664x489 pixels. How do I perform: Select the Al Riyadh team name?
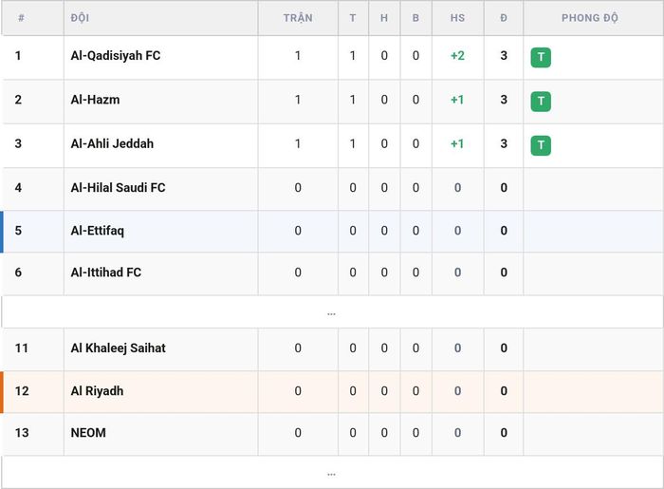pyautogui.click(x=97, y=390)
